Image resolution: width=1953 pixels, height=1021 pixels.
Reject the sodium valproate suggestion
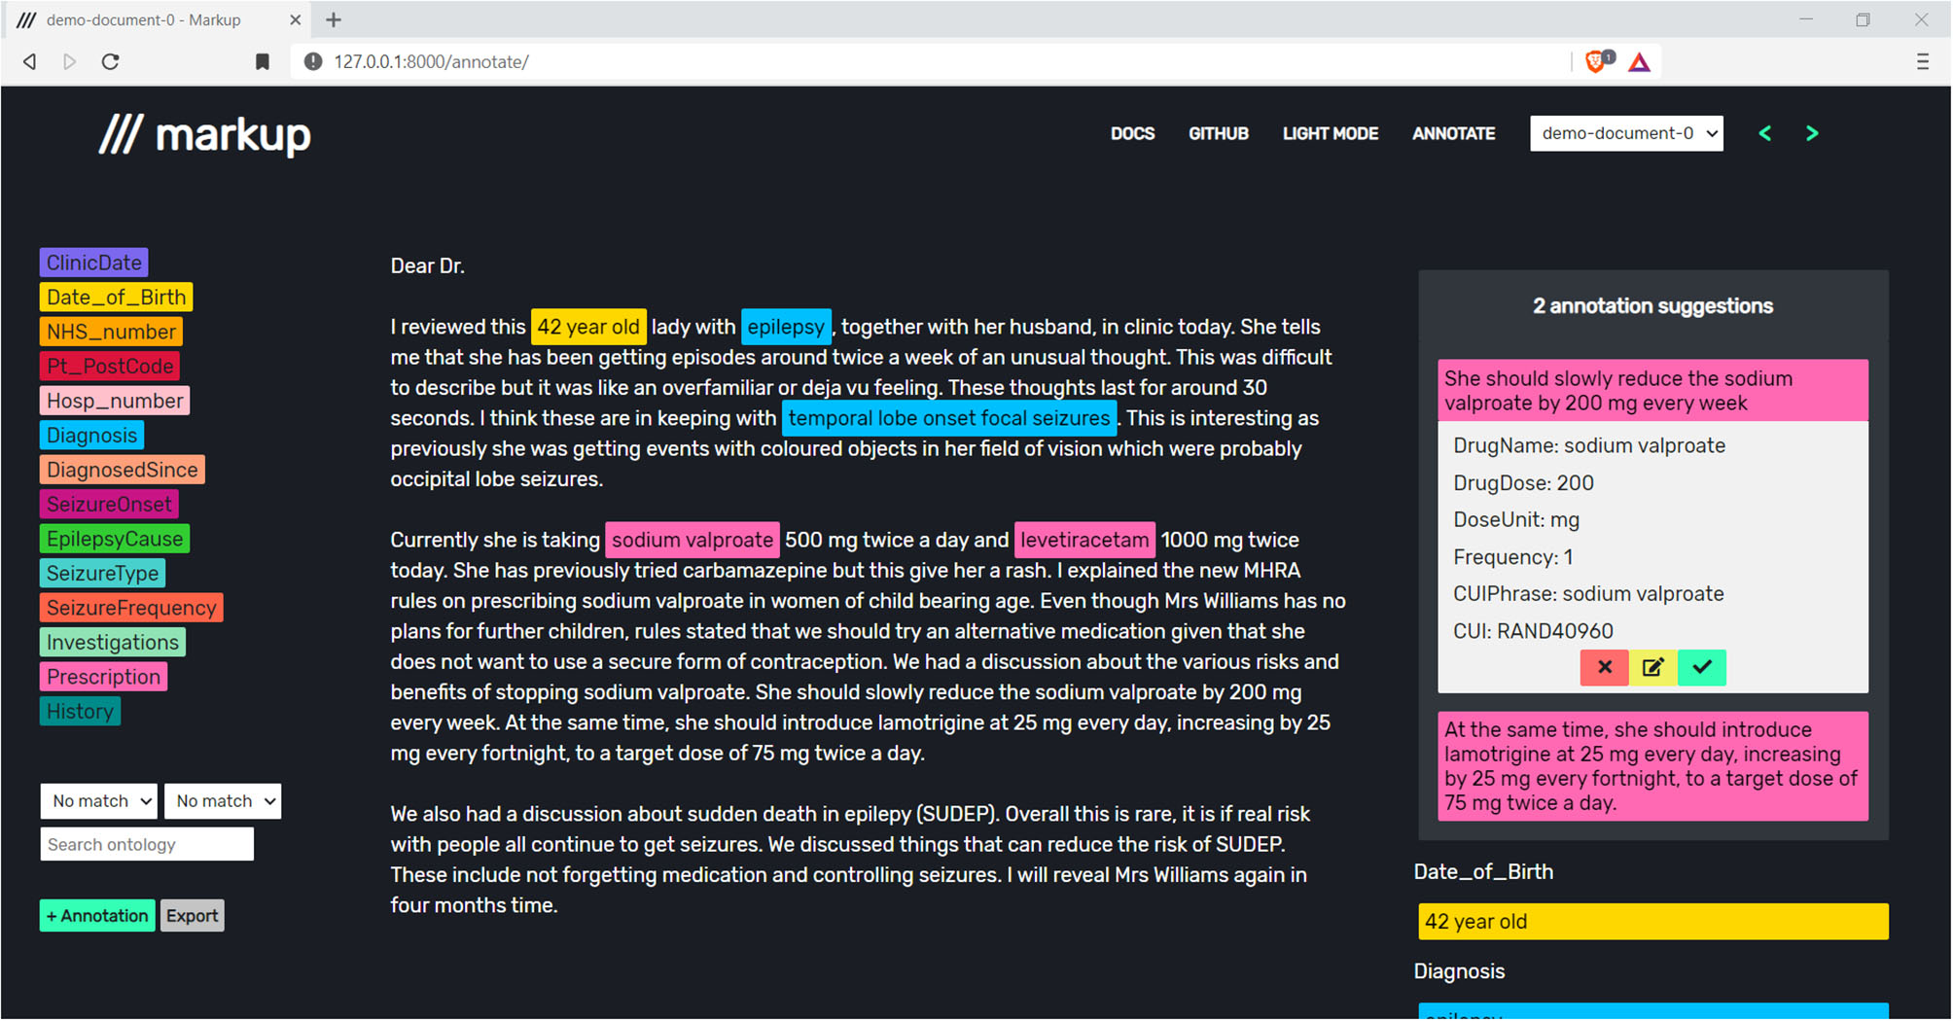(x=1604, y=667)
